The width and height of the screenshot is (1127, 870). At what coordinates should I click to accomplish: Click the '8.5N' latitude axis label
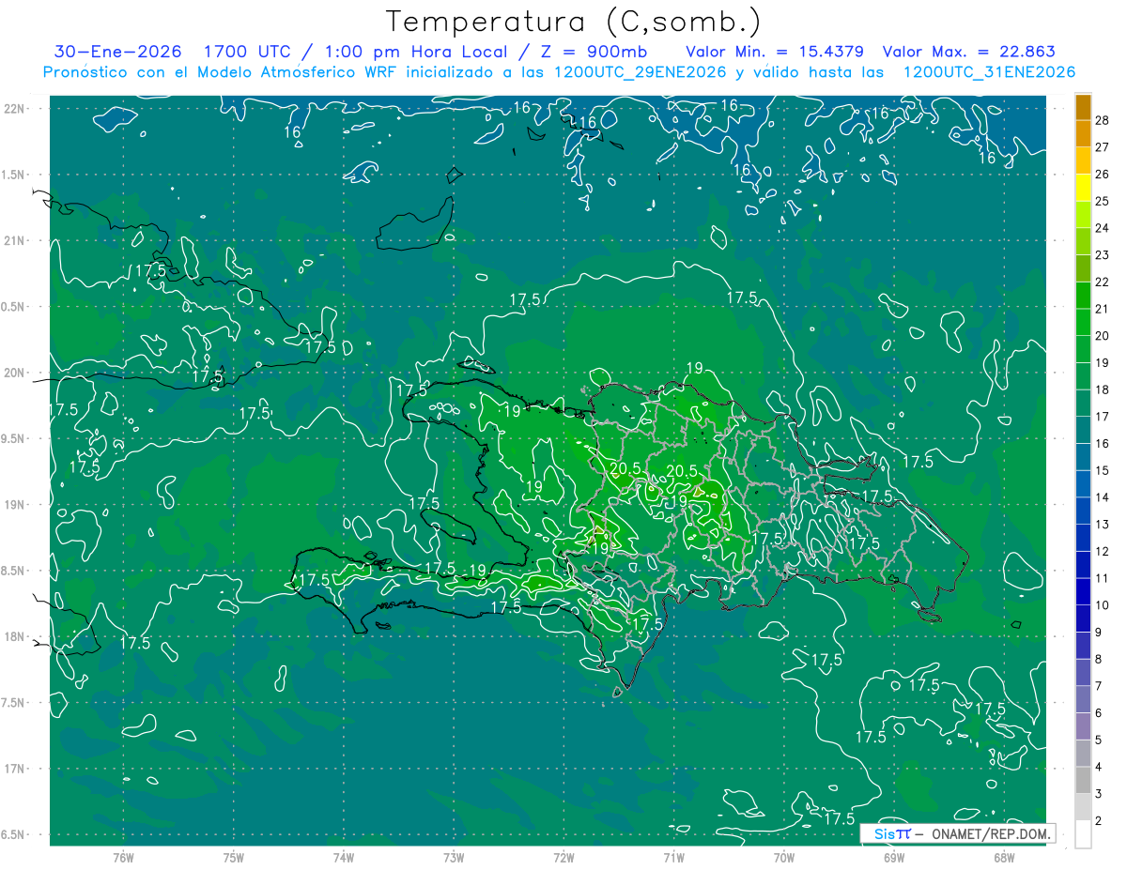pyautogui.click(x=13, y=572)
